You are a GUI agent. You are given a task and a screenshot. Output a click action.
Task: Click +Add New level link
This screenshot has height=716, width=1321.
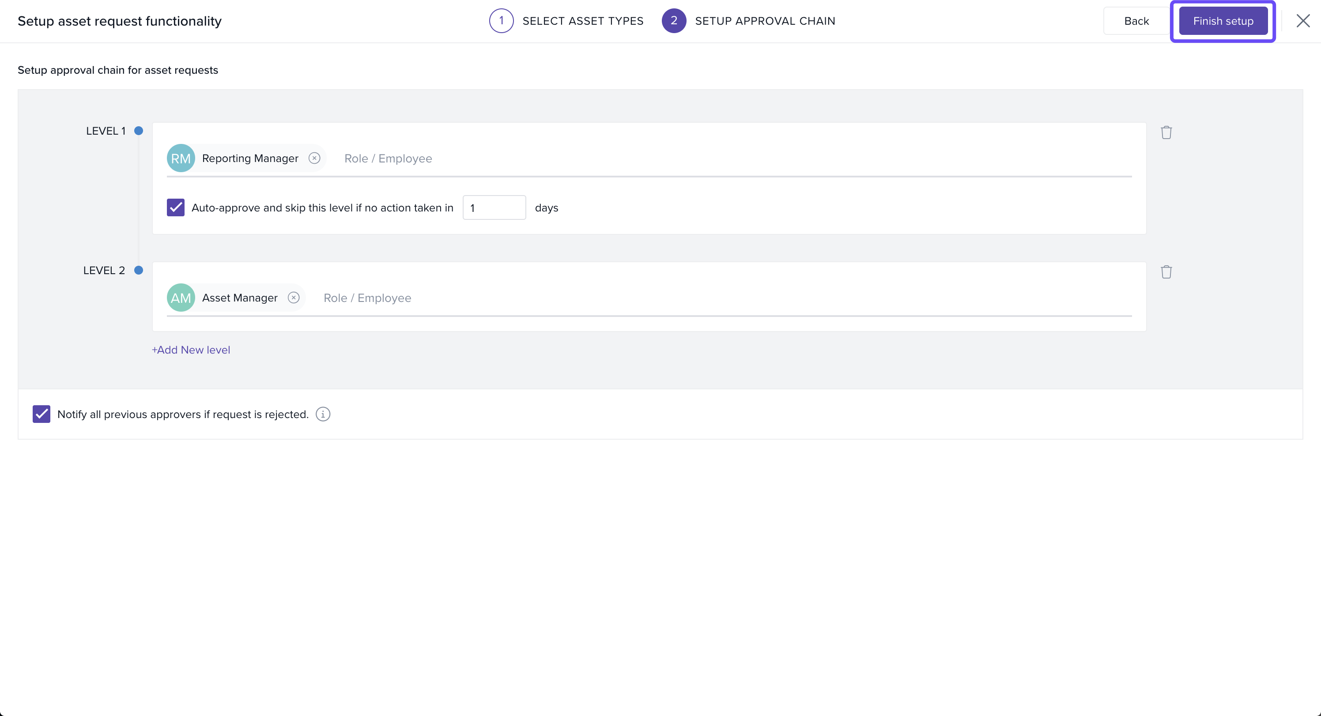pyautogui.click(x=191, y=350)
